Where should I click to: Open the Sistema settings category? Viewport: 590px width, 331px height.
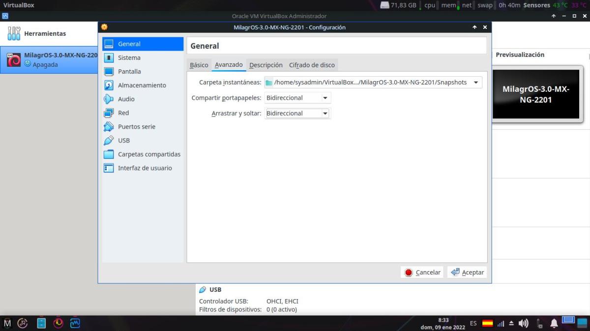[x=129, y=58]
